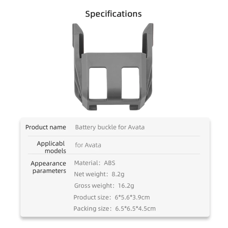The image size is (228, 228).
Task: Click the divider line below Product name row
Action: pos(114,136)
